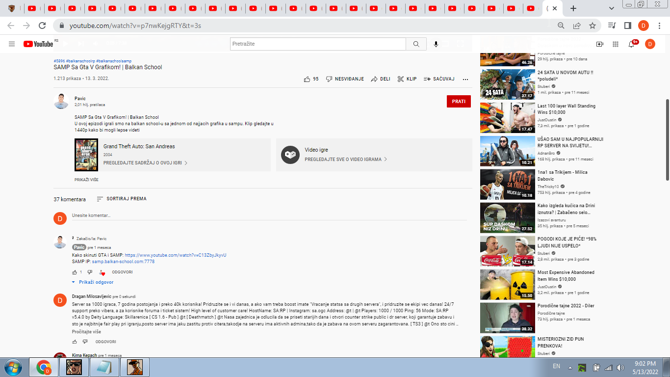Open Porodične tajne 2022 - Diler video
The width and height of the screenshot is (670, 377).
(x=507, y=318)
